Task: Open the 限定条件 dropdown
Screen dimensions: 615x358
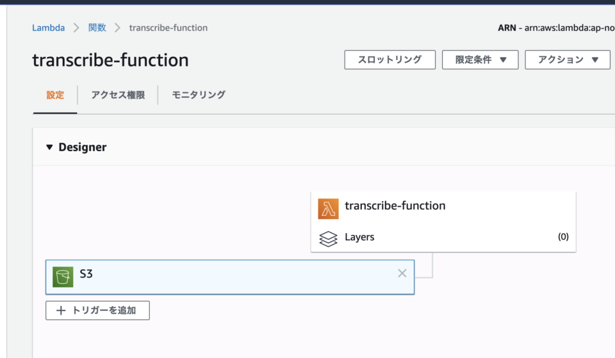Action: tap(480, 60)
